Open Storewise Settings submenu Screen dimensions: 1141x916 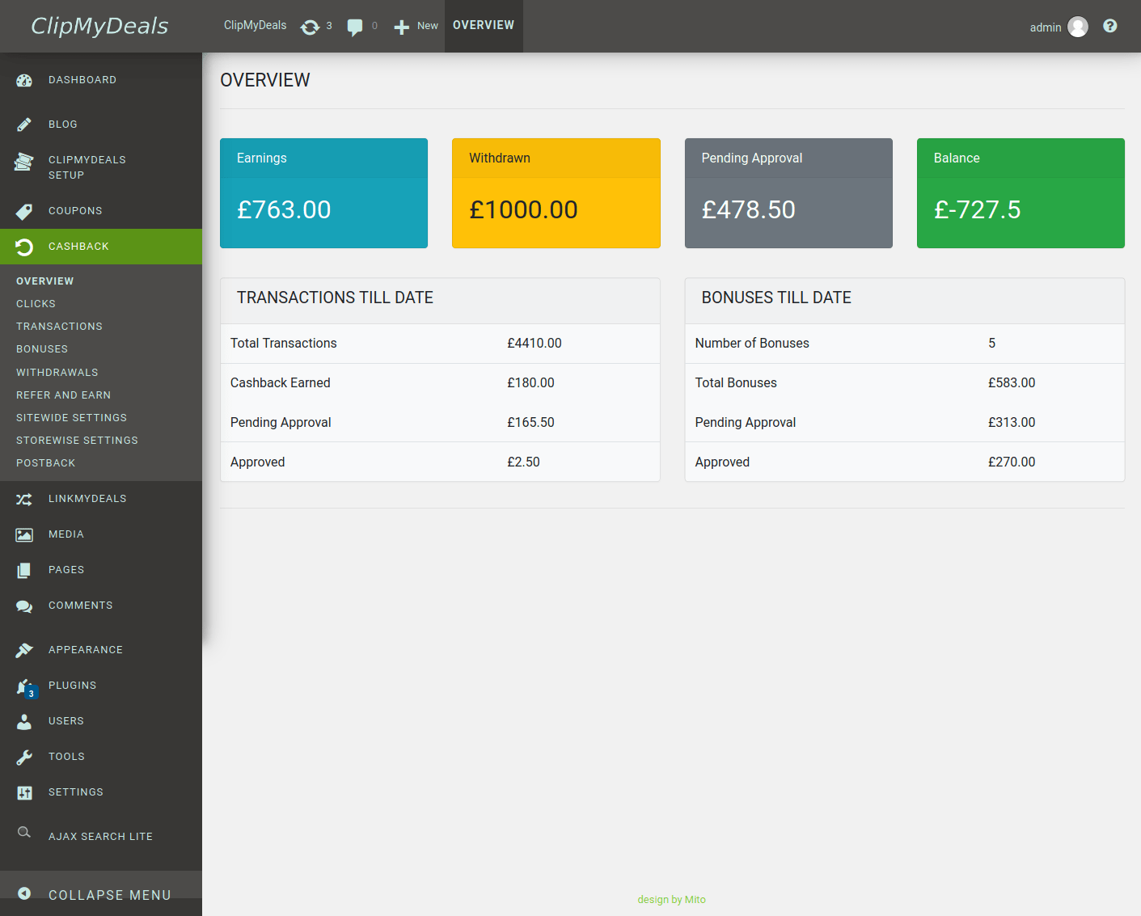pos(78,441)
